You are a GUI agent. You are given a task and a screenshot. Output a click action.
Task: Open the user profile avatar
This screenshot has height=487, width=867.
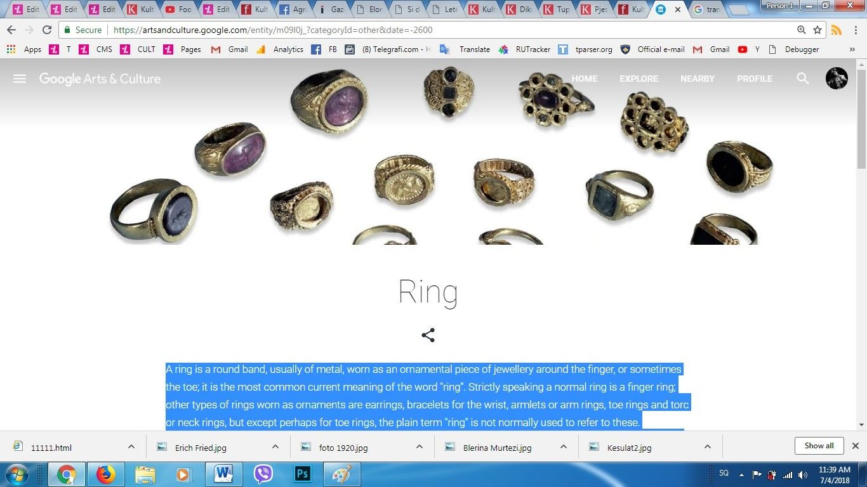point(836,79)
